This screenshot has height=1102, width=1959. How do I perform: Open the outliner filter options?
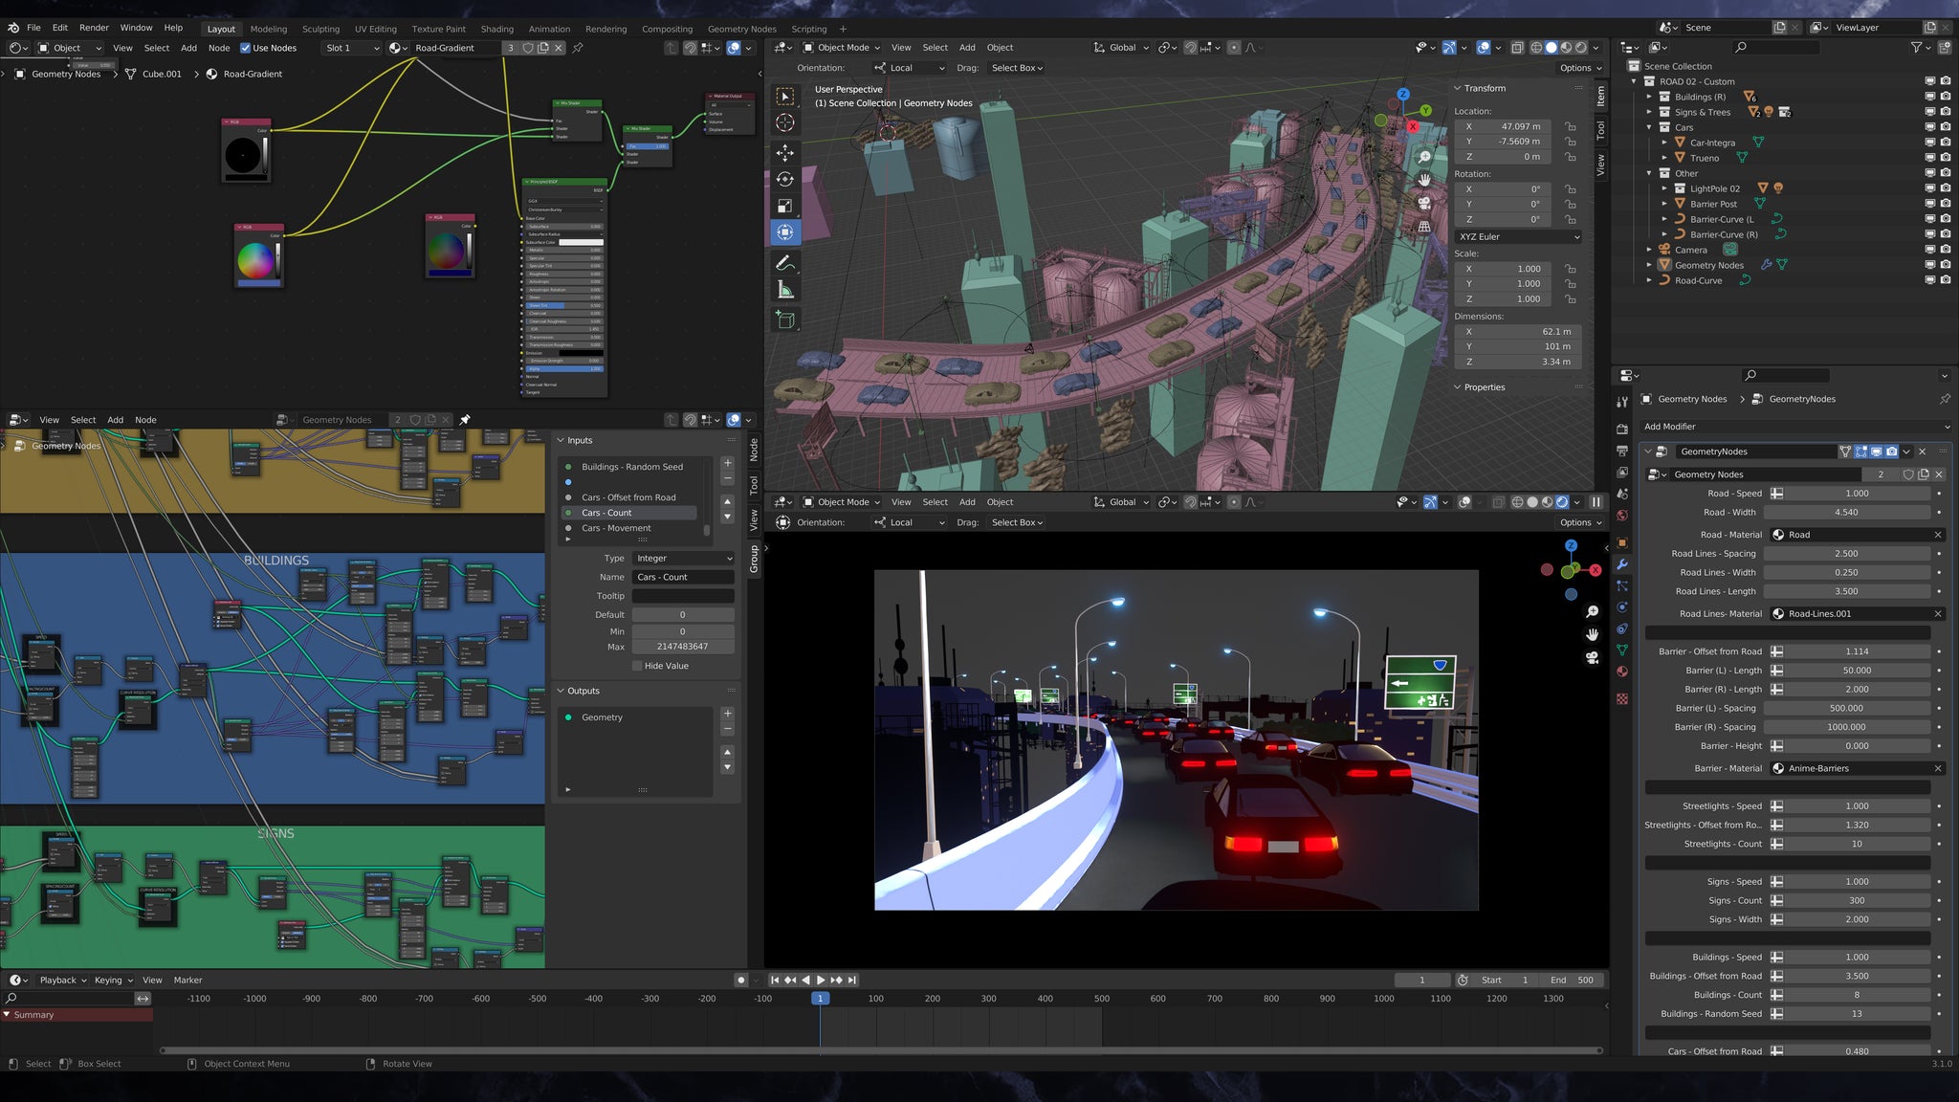1917,47
